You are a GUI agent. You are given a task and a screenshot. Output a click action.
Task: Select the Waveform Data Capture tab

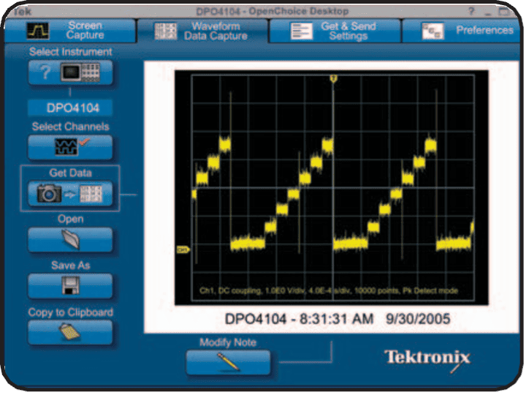tap(202, 31)
